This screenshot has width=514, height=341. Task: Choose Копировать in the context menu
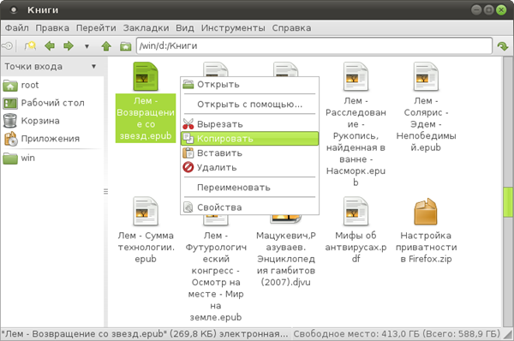pos(249,139)
